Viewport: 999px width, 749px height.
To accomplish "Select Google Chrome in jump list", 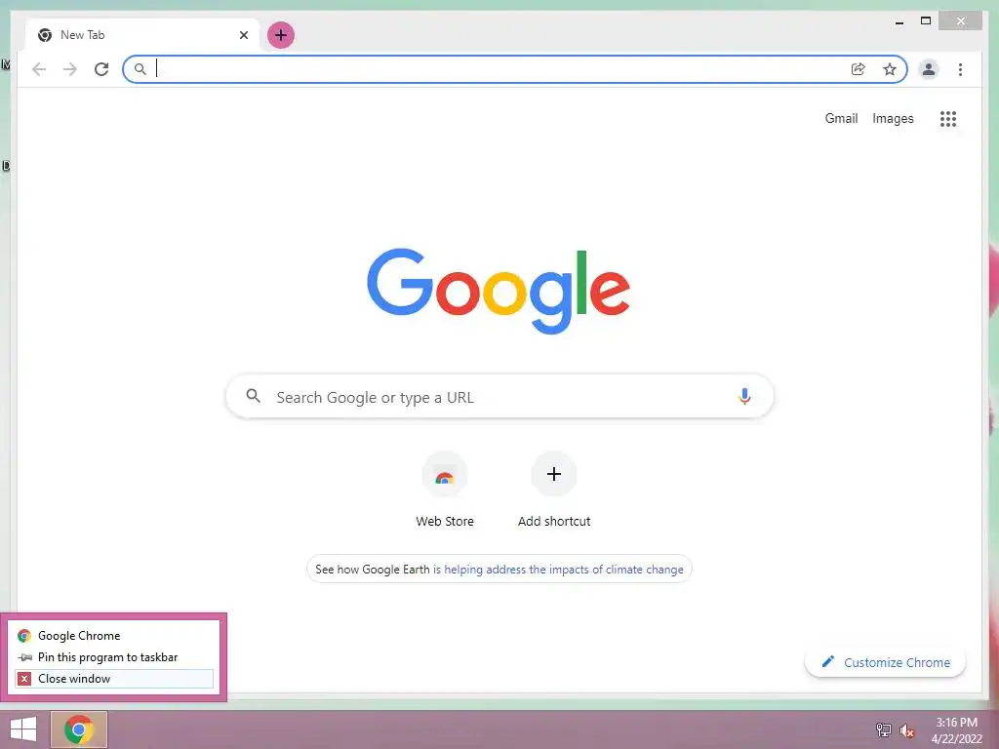I will 114,636.
